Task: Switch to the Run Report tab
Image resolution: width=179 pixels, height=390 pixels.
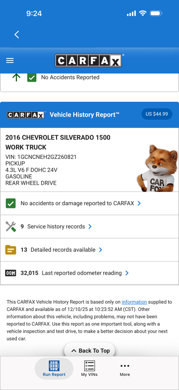Action: pyautogui.click(x=54, y=368)
